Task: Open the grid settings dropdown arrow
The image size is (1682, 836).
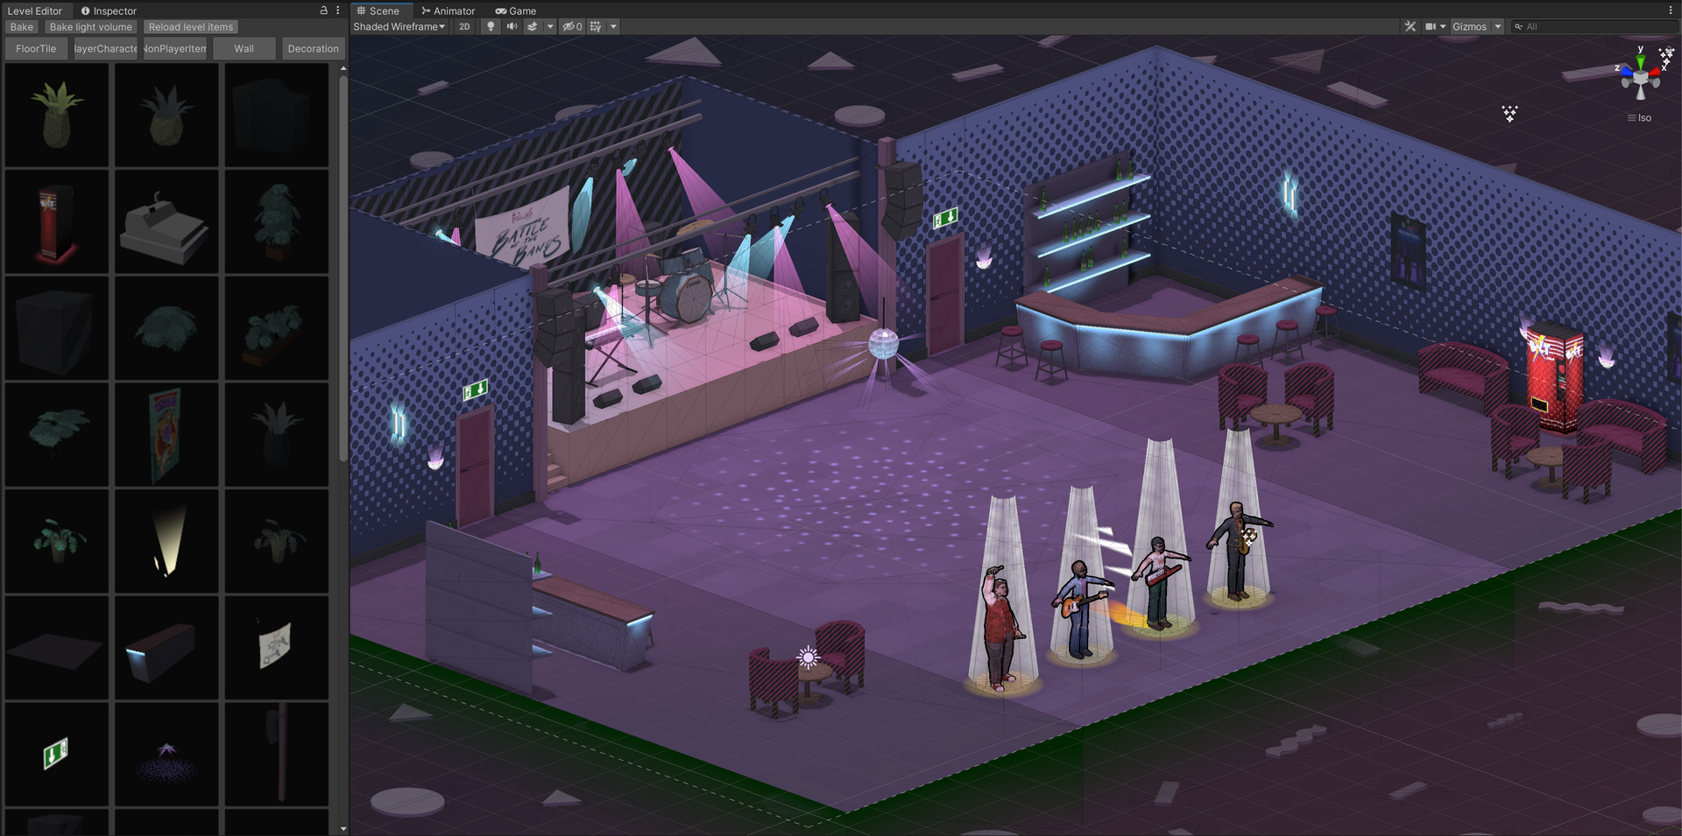Action: point(613,26)
